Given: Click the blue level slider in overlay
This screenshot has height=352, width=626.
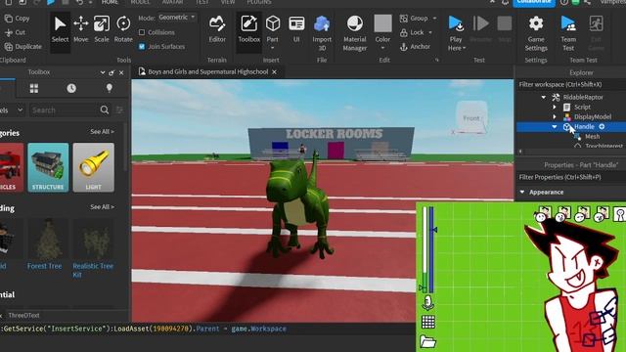Looking at the screenshot, I should pos(431,249).
